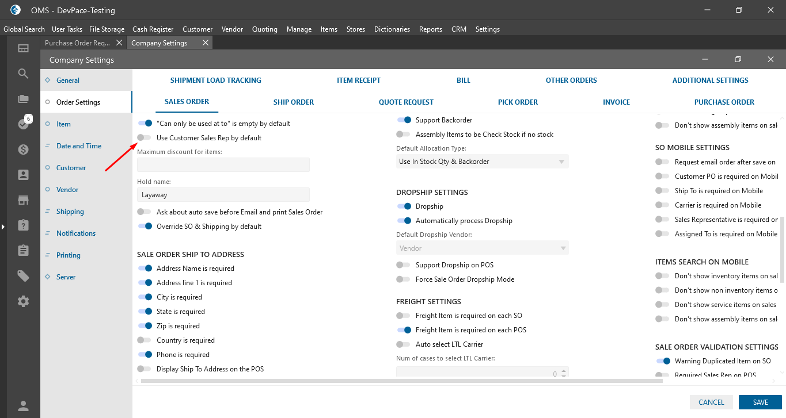Click the user profile icon at bottom-left
Screen dimensions: 786x418
23,406
